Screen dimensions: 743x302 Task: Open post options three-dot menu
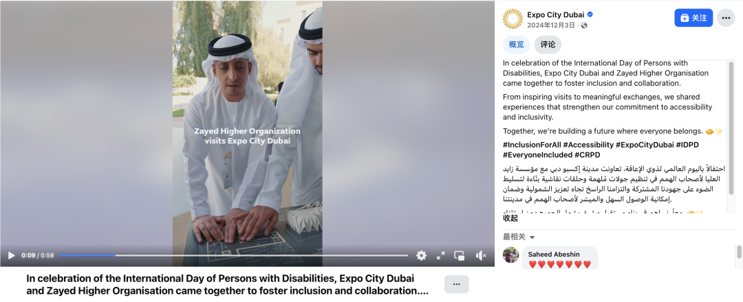click(x=726, y=18)
